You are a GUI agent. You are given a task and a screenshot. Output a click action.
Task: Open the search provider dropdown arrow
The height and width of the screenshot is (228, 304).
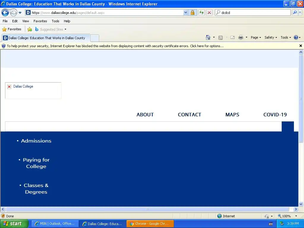[300, 12]
